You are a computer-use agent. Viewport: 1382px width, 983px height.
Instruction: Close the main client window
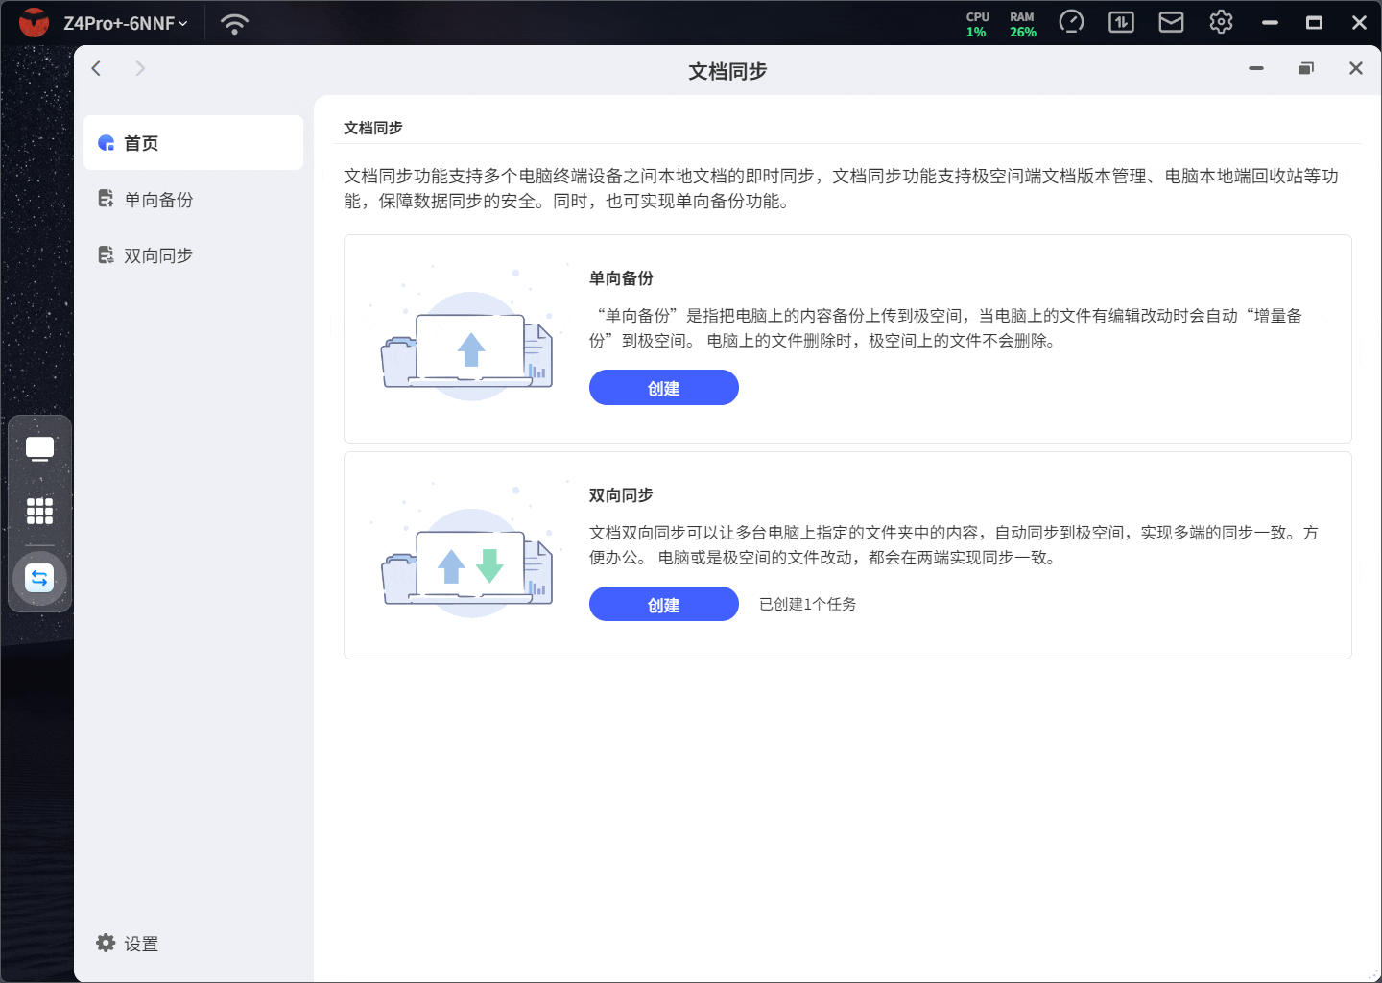tap(1359, 22)
